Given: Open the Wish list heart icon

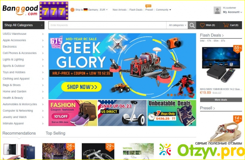Looking at the screenshot, I should pyautogui.click(x=202, y=25).
